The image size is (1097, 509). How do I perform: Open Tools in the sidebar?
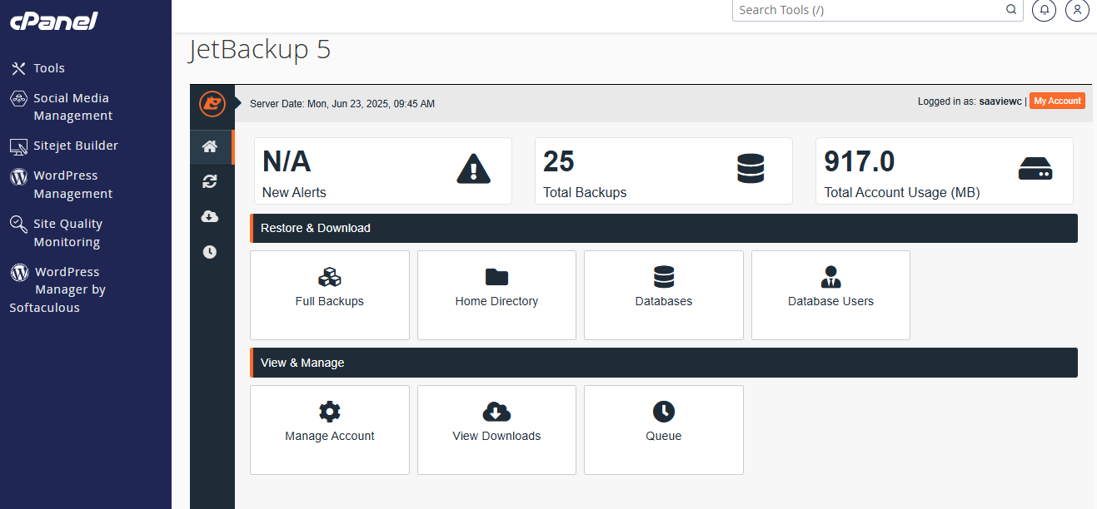49,68
